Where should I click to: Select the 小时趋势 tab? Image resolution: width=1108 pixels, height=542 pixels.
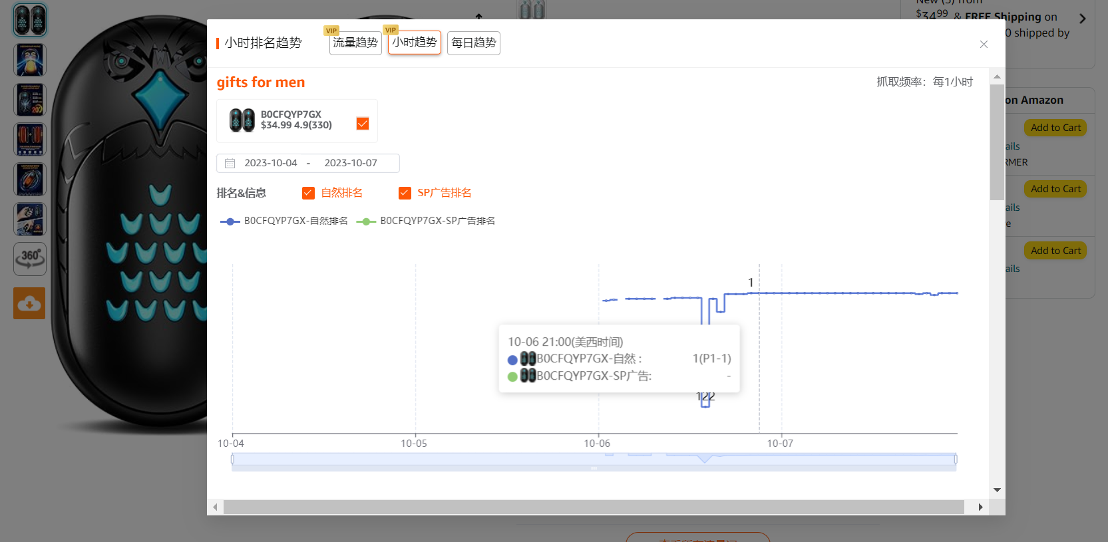[415, 43]
